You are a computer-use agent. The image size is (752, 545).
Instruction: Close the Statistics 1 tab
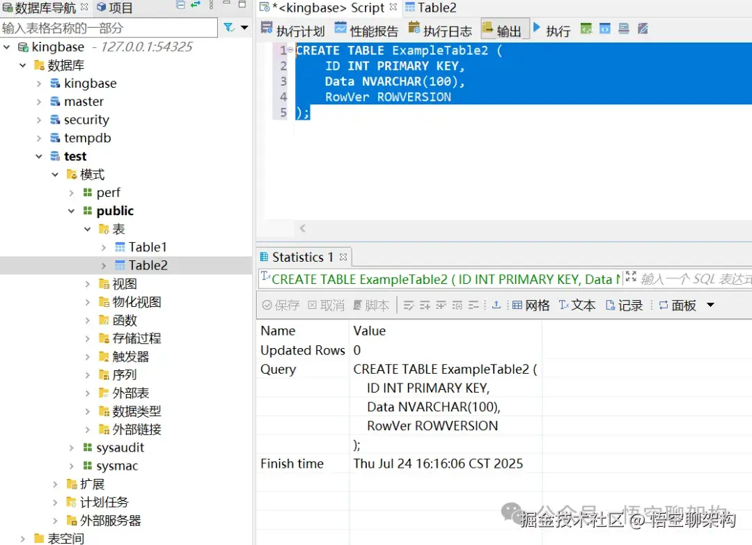click(x=343, y=257)
